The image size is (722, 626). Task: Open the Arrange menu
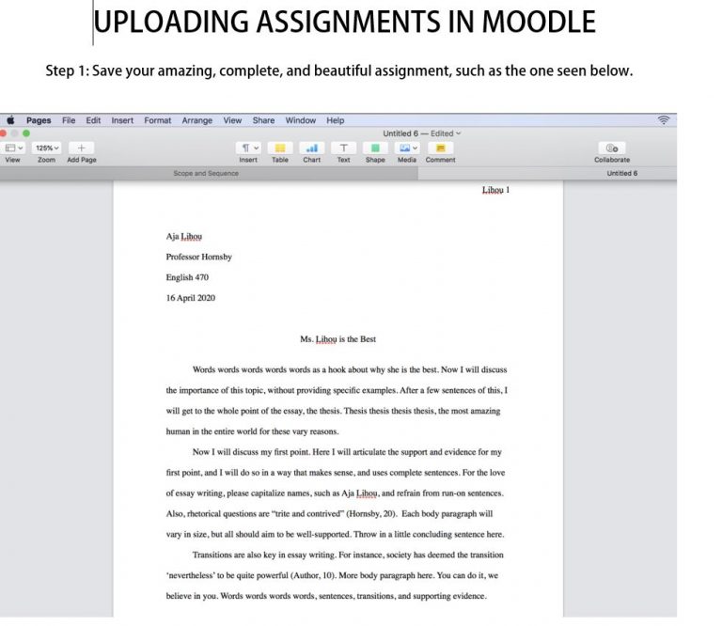197,120
